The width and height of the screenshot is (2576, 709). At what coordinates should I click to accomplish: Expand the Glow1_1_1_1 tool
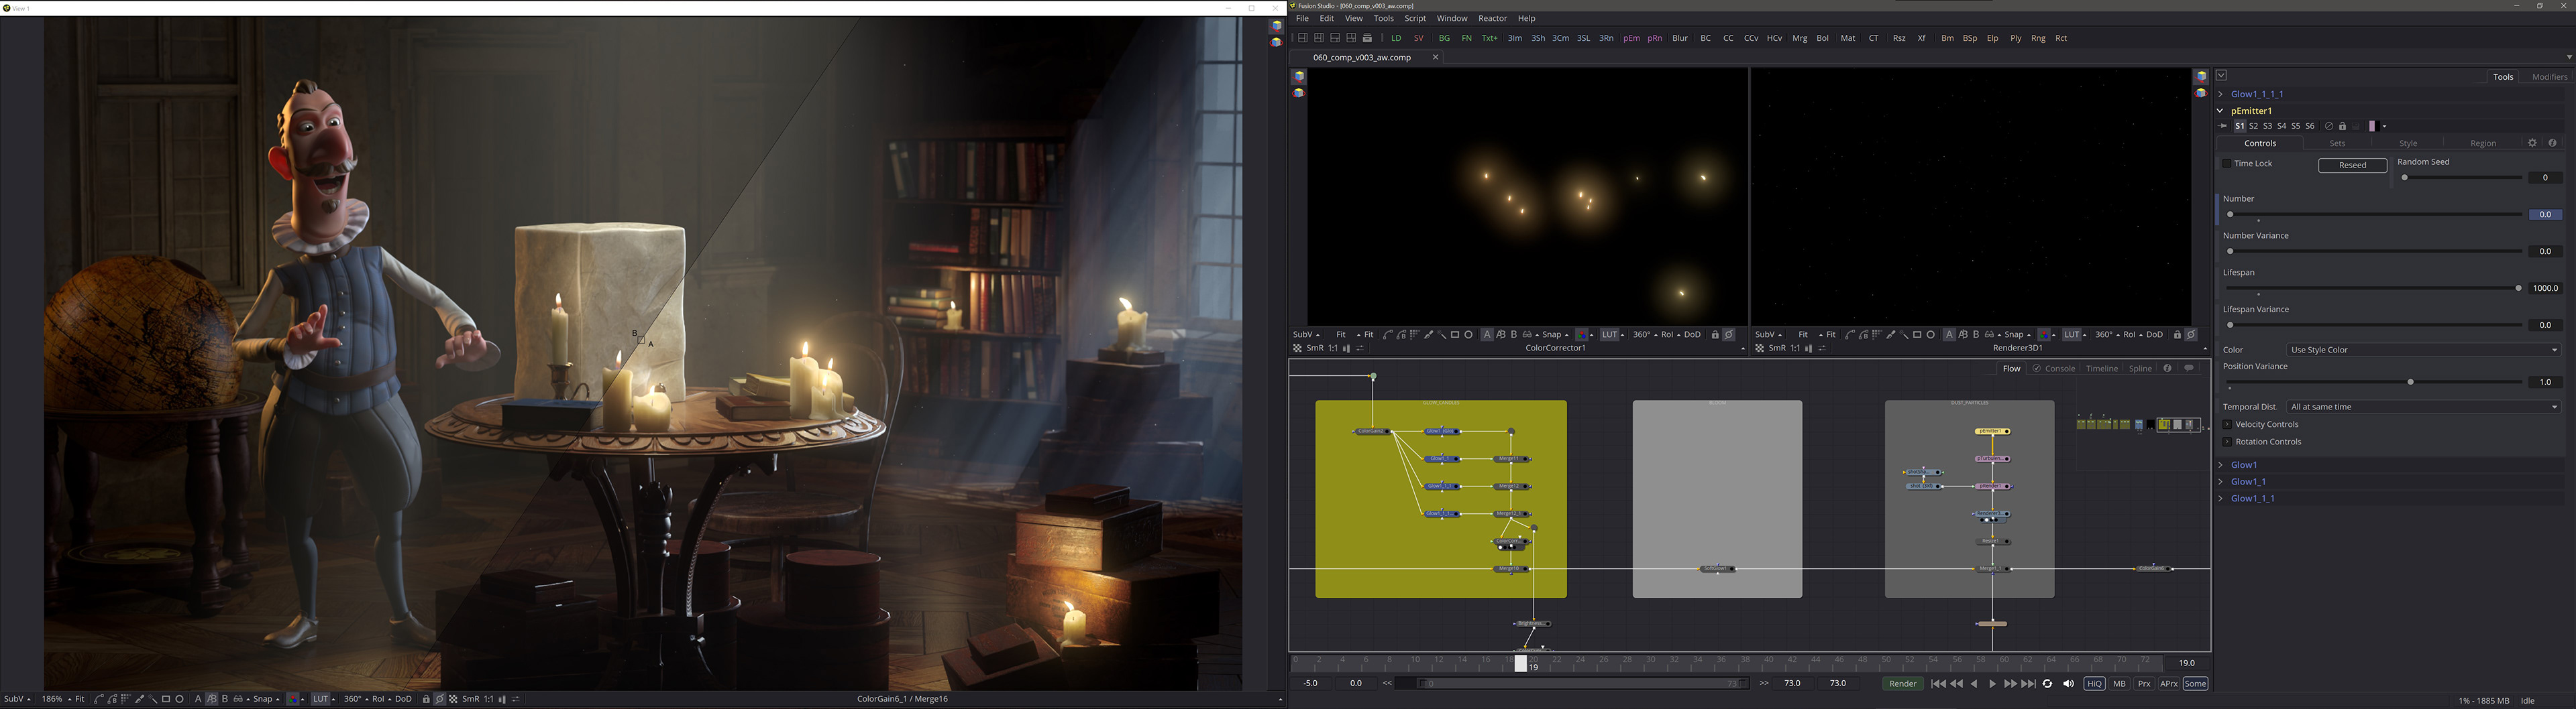[2221, 95]
